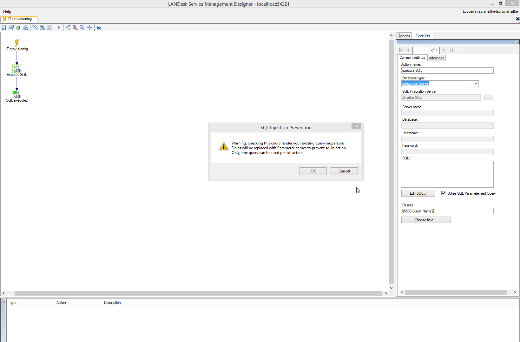Screen dimensions: 520x342
Task: Select the Zoom Out tool
Action: click(82, 28)
